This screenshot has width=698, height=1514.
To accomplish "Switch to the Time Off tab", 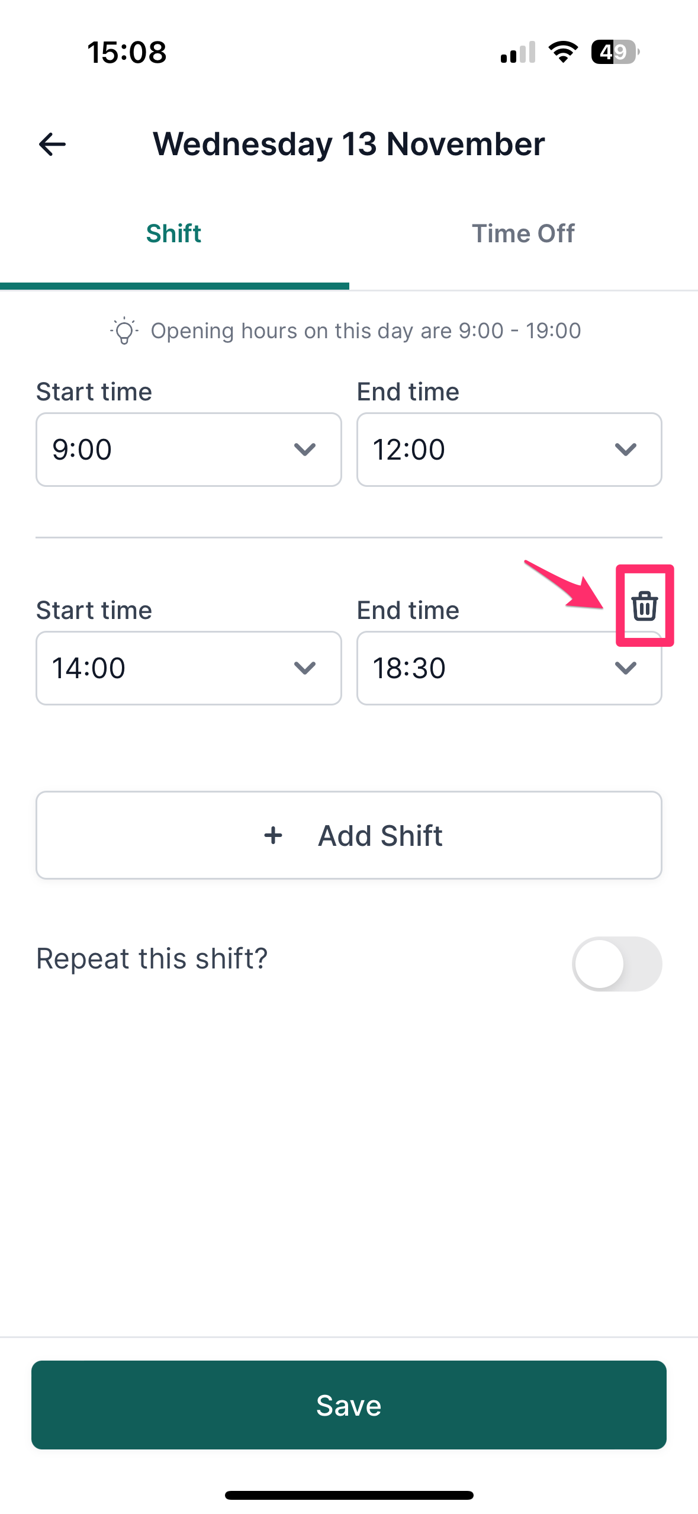I will [523, 233].
